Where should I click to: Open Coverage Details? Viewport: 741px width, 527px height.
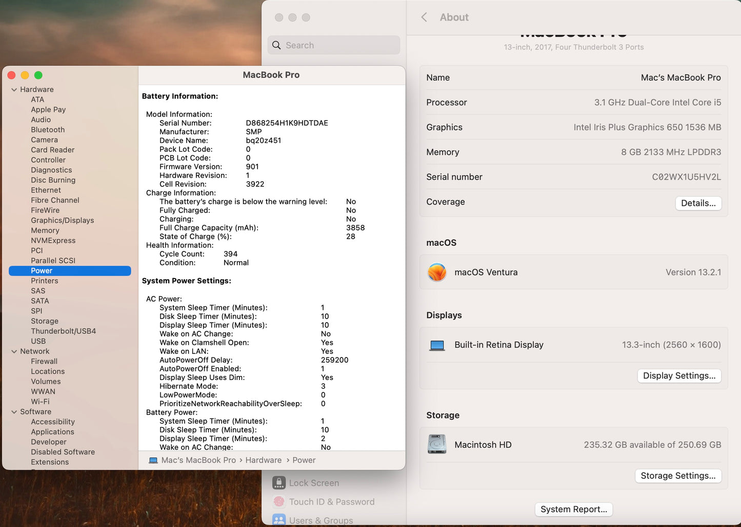click(x=698, y=203)
